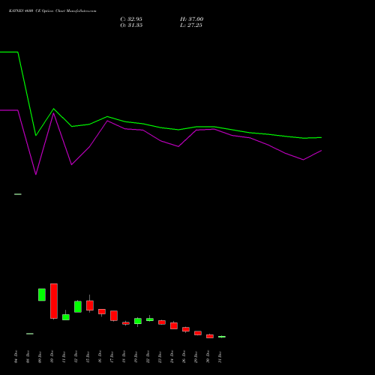Image resolution: width=375 pixels, height=375 pixels.
Task: Select the high value H: 37.00
Action: pos(192,19)
